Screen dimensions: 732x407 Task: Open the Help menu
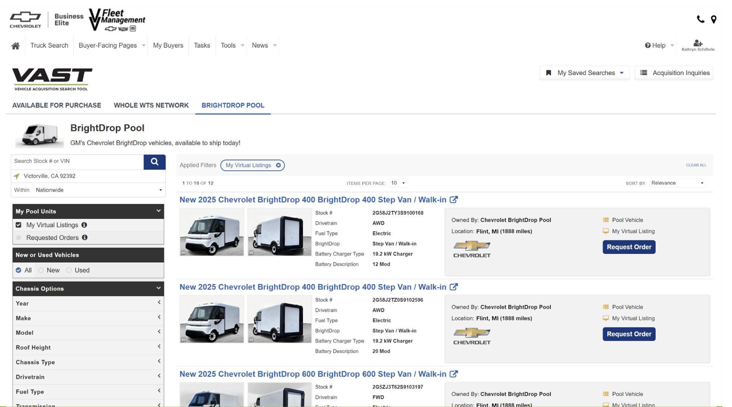[x=659, y=45]
